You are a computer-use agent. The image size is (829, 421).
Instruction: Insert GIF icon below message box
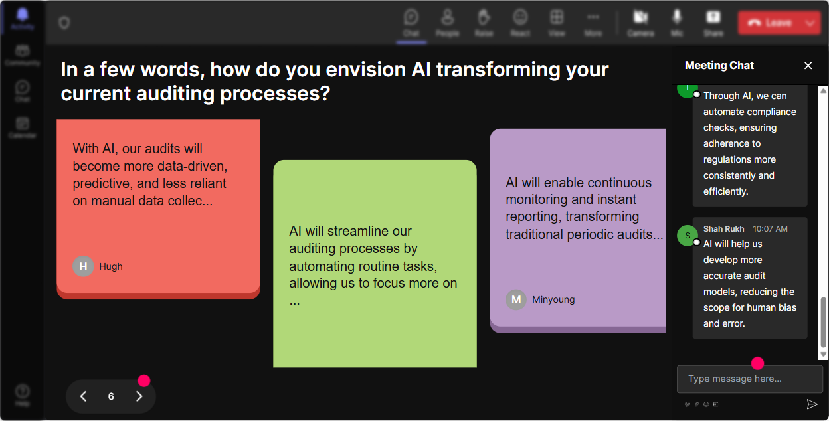tap(715, 404)
